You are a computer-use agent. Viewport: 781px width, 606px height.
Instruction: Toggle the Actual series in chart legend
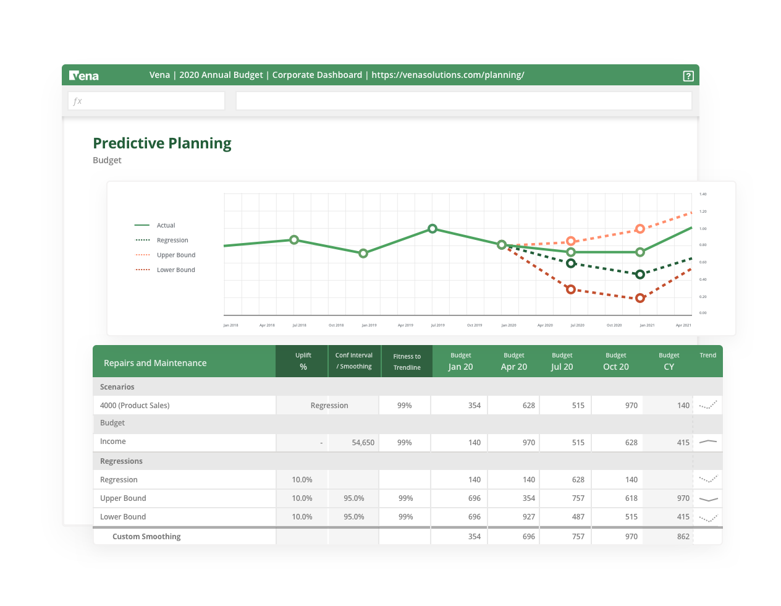coord(166,225)
